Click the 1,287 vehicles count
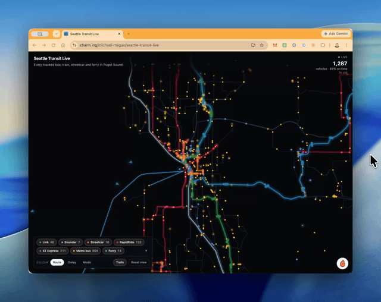The image size is (381, 302). point(340,64)
